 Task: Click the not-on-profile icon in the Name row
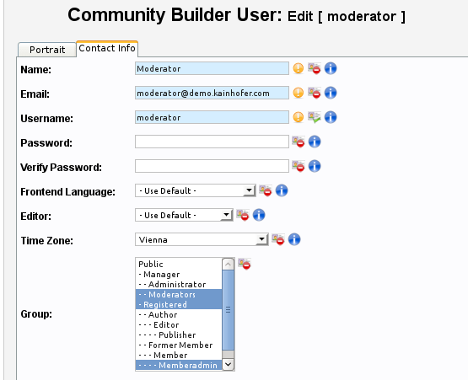pyautogui.click(x=315, y=68)
